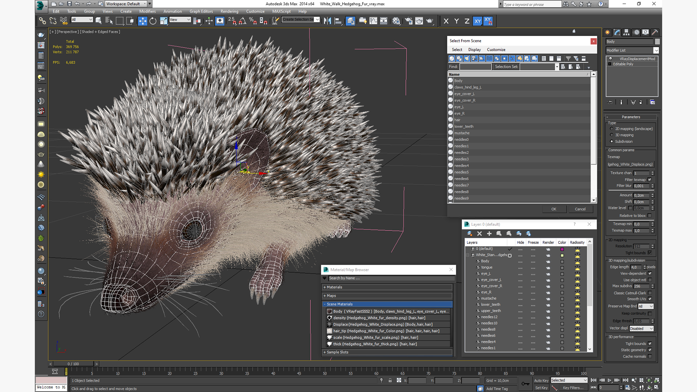Click the pink color swatch of layer 0 (default)
The height and width of the screenshot is (392, 697).
[x=562, y=249]
